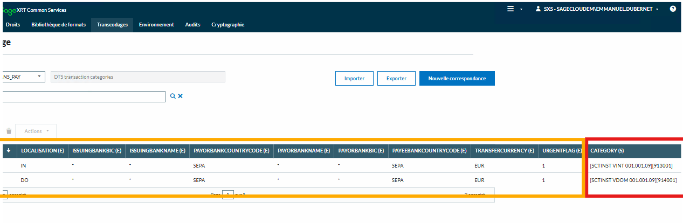The width and height of the screenshot is (683, 223).
Task: Open the user account dropdown
Action: coord(597,9)
